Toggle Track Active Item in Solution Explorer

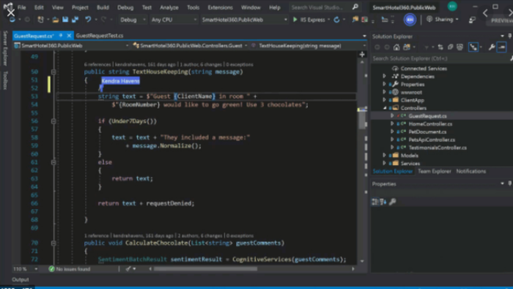click(473, 47)
